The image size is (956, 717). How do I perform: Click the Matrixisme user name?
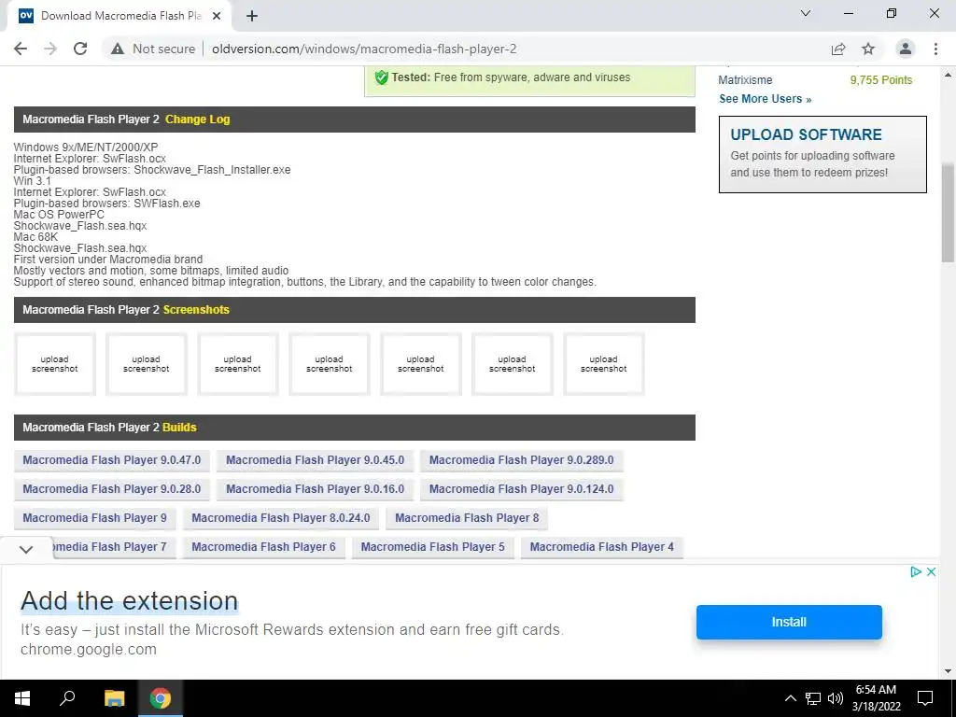745,80
